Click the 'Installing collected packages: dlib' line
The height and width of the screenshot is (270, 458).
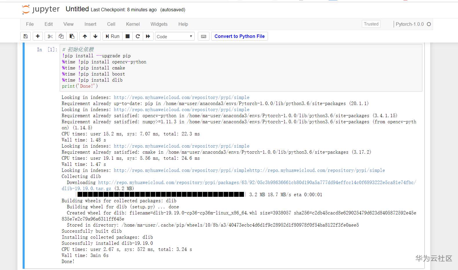pos(107,237)
